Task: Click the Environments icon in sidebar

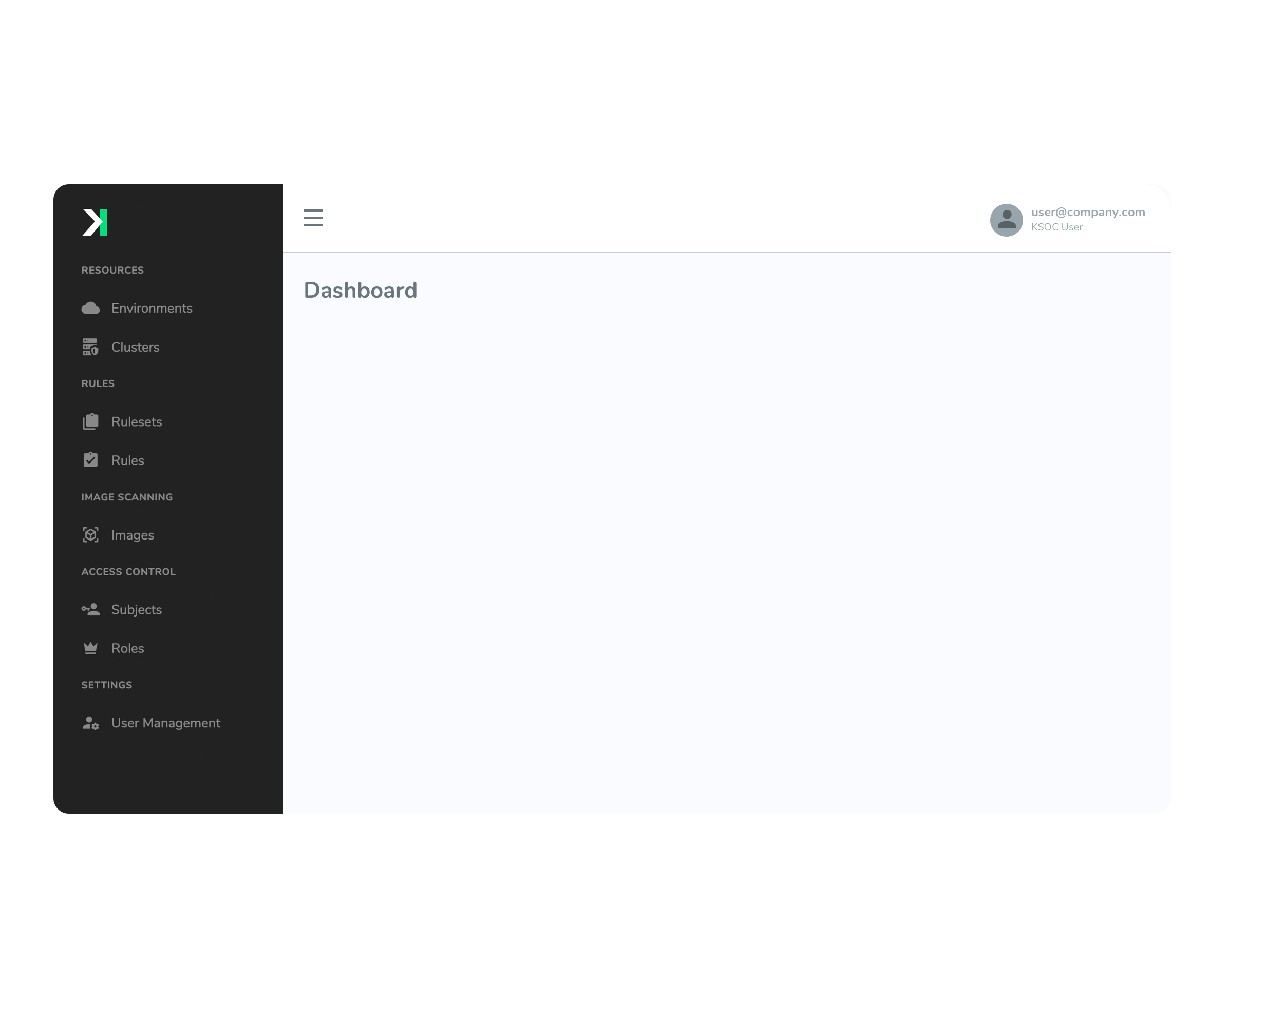Action: click(92, 309)
